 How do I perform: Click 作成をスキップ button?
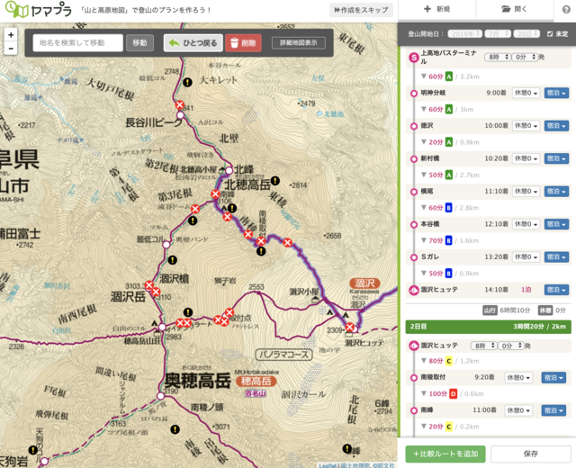click(361, 10)
